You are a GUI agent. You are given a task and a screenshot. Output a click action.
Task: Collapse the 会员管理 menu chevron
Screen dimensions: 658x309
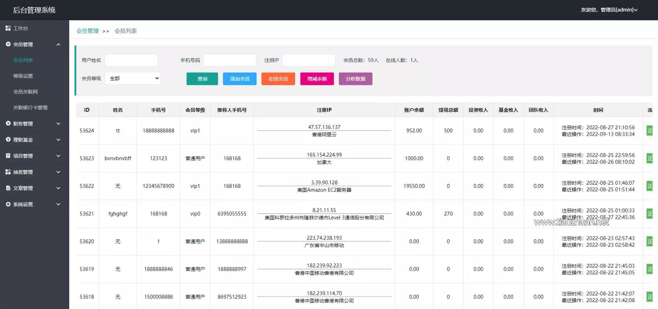click(58, 44)
